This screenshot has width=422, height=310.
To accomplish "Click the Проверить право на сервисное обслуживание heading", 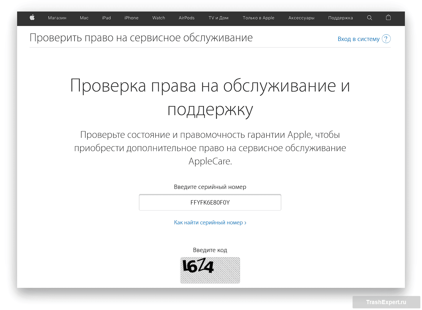I will pos(141,38).
